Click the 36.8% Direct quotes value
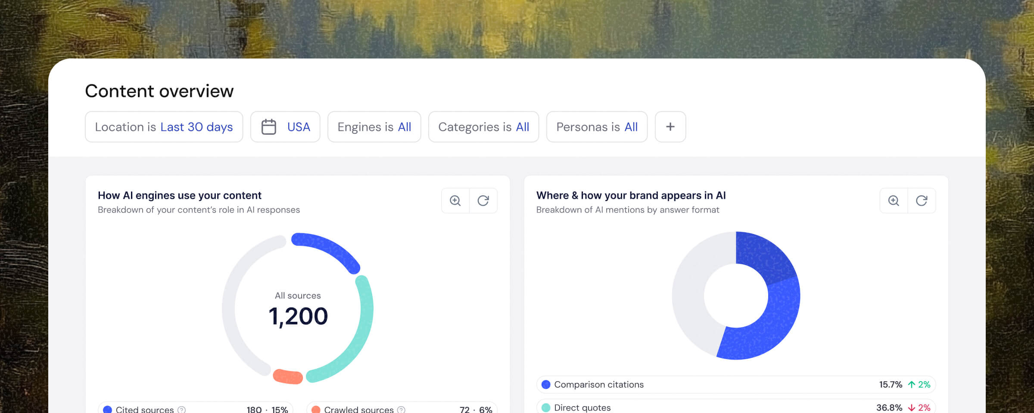This screenshot has width=1034, height=413. point(889,408)
